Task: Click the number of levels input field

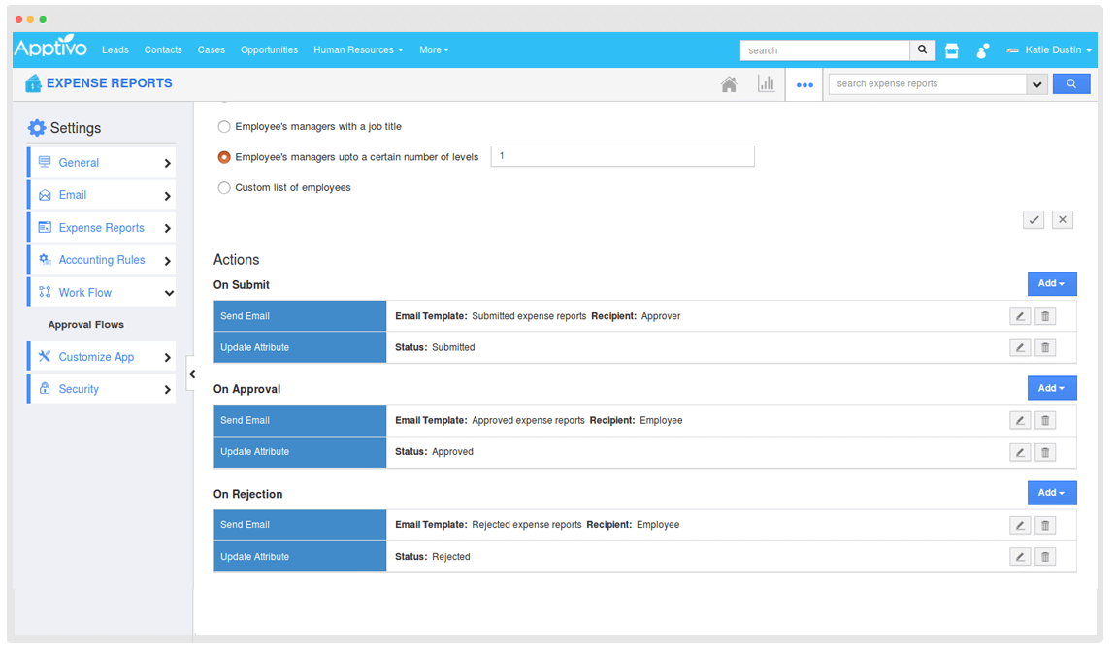Action: [622, 156]
